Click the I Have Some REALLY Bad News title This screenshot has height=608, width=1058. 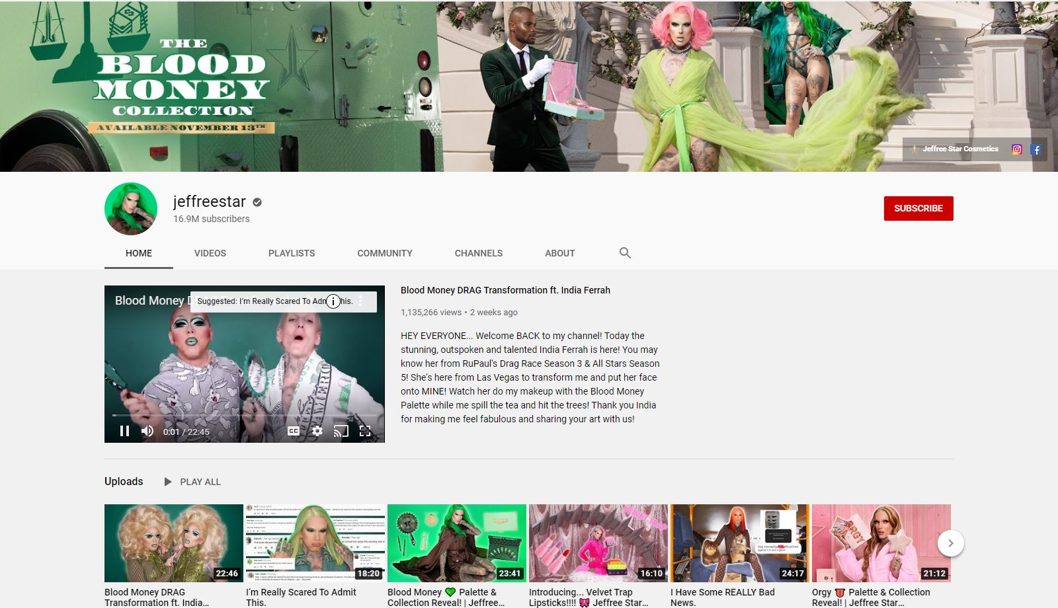(x=723, y=597)
